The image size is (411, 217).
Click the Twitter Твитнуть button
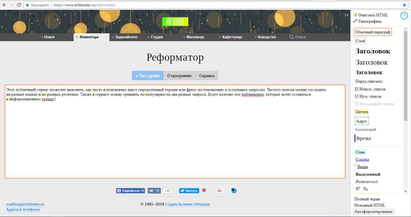[189, 191]
